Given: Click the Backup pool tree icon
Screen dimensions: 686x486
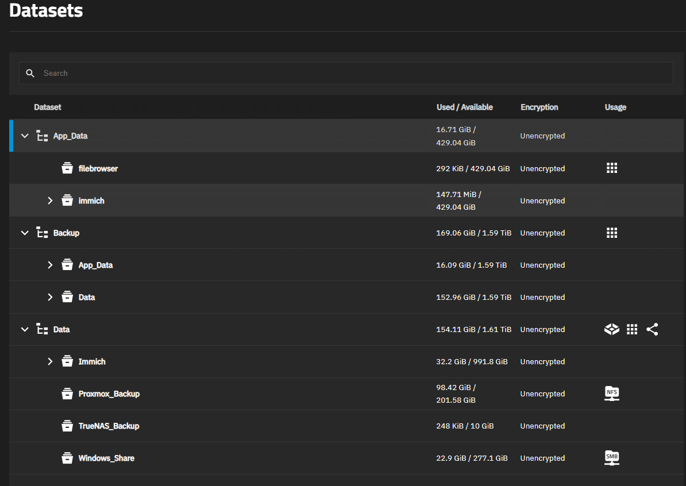Looking at the screenshot, I should point(42,233).
